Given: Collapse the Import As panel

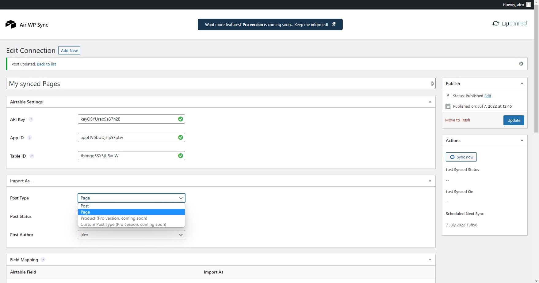Looking at the screenshot, I should (430, 181).
